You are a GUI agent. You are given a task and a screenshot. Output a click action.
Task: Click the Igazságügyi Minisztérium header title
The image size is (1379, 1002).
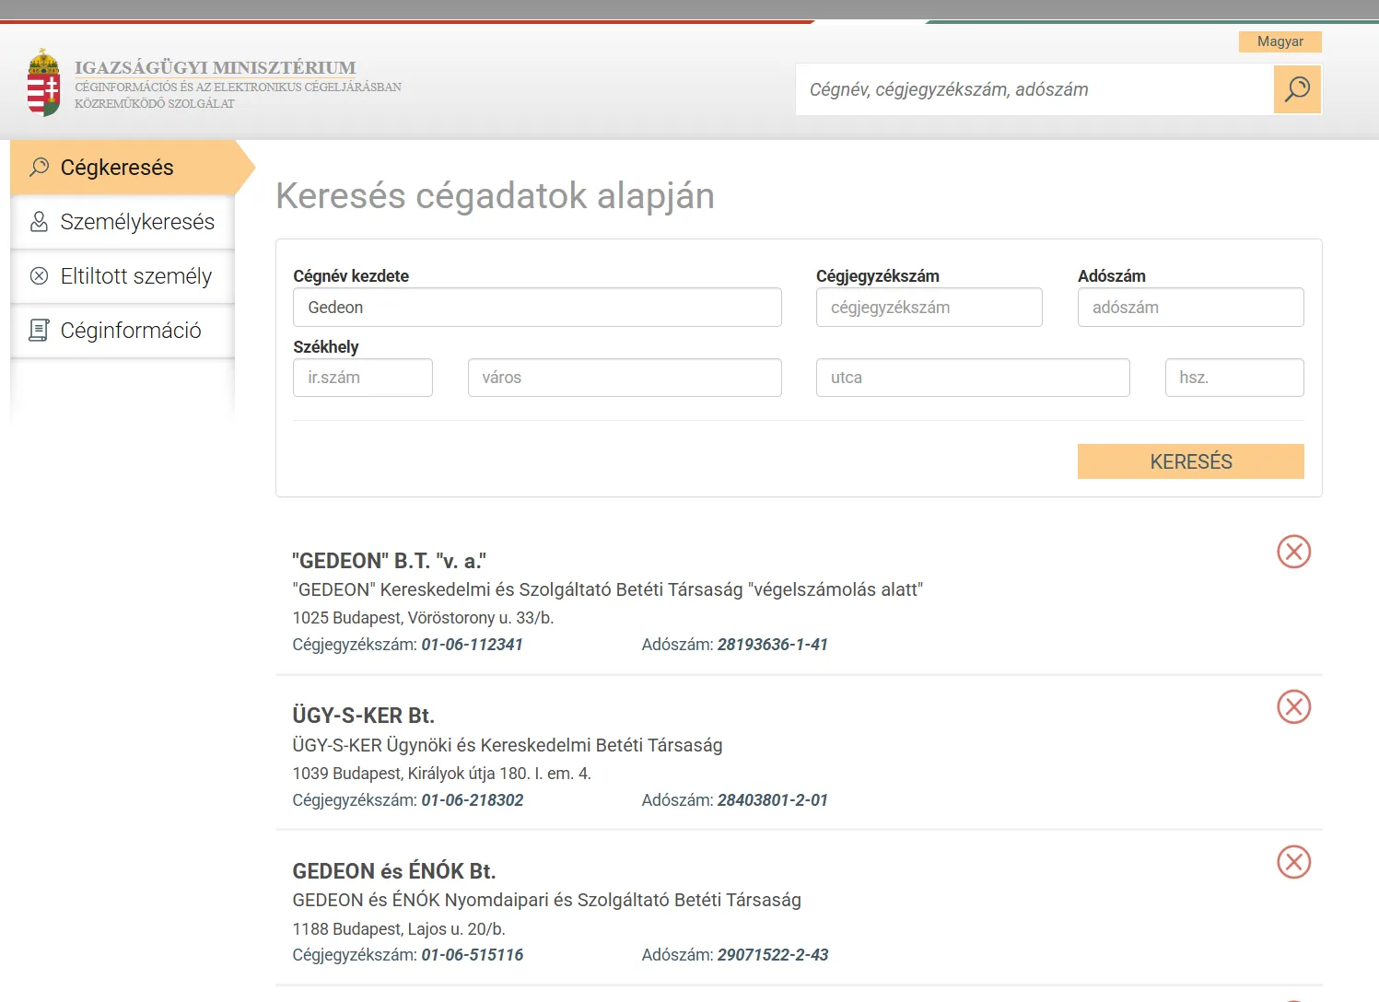pyautogui.click(x=216, y=67)
